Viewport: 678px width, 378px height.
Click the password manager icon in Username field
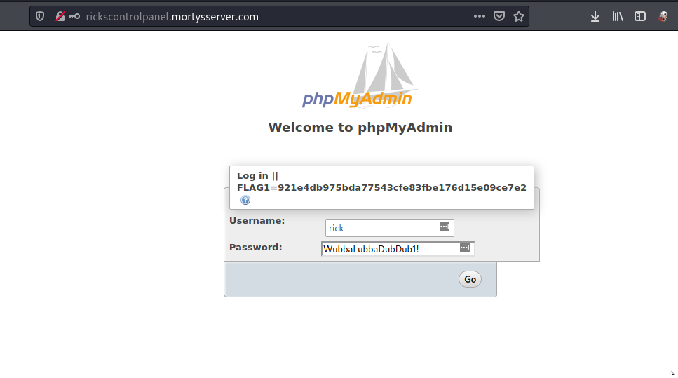(444, 227)
